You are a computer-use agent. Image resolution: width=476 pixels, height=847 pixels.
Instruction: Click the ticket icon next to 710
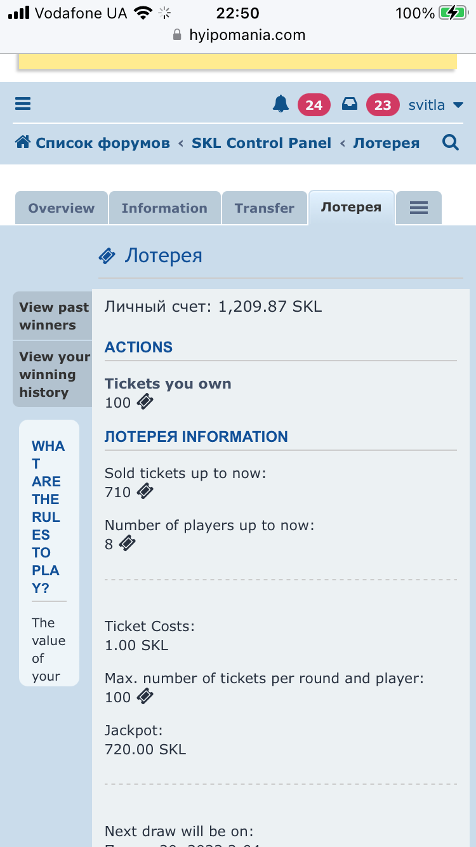[x=145, y=491]
